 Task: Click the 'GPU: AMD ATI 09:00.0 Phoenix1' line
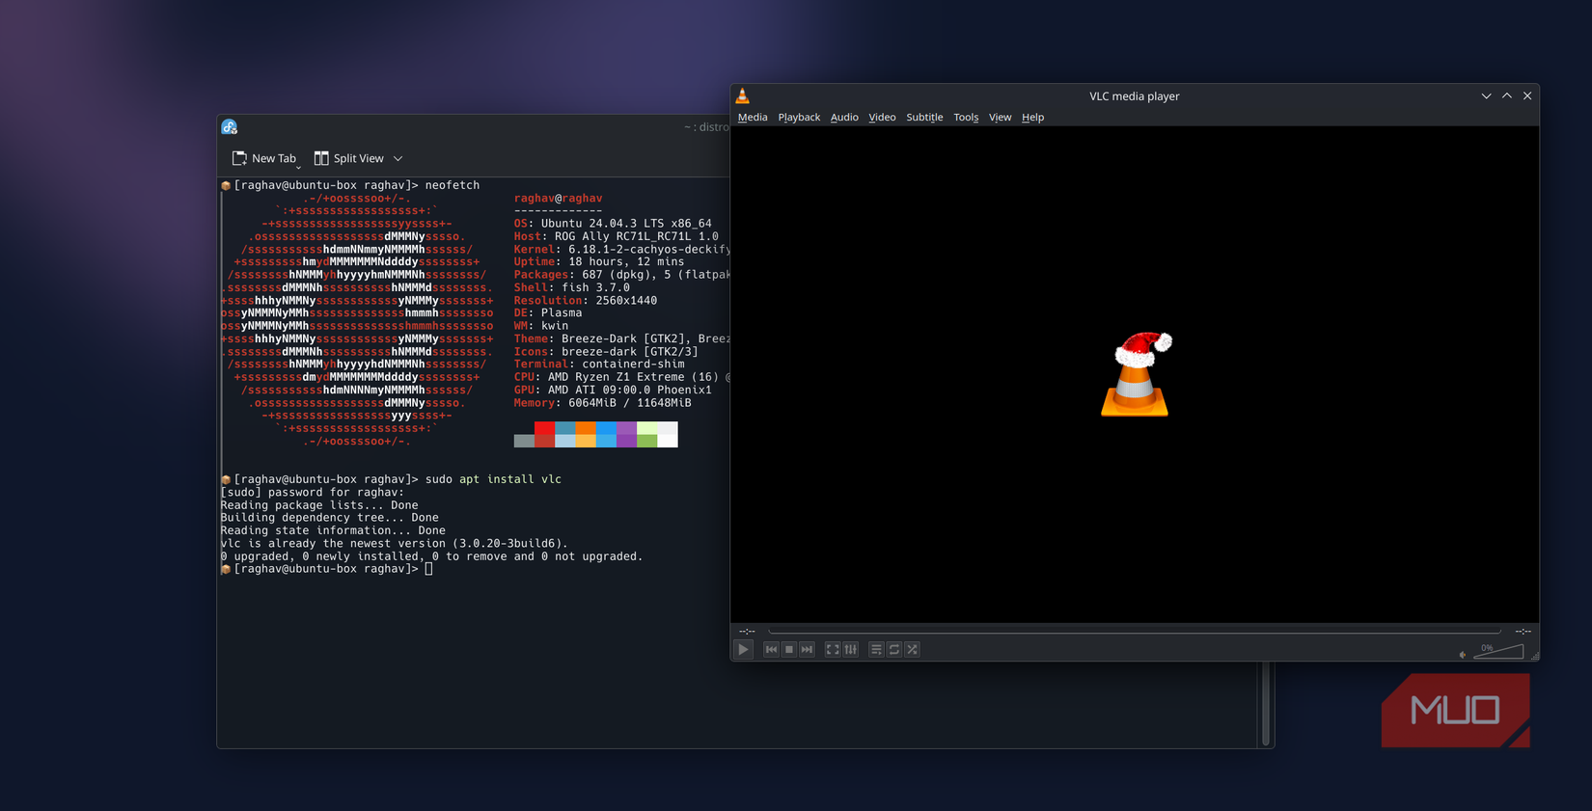tap(613, 390)
